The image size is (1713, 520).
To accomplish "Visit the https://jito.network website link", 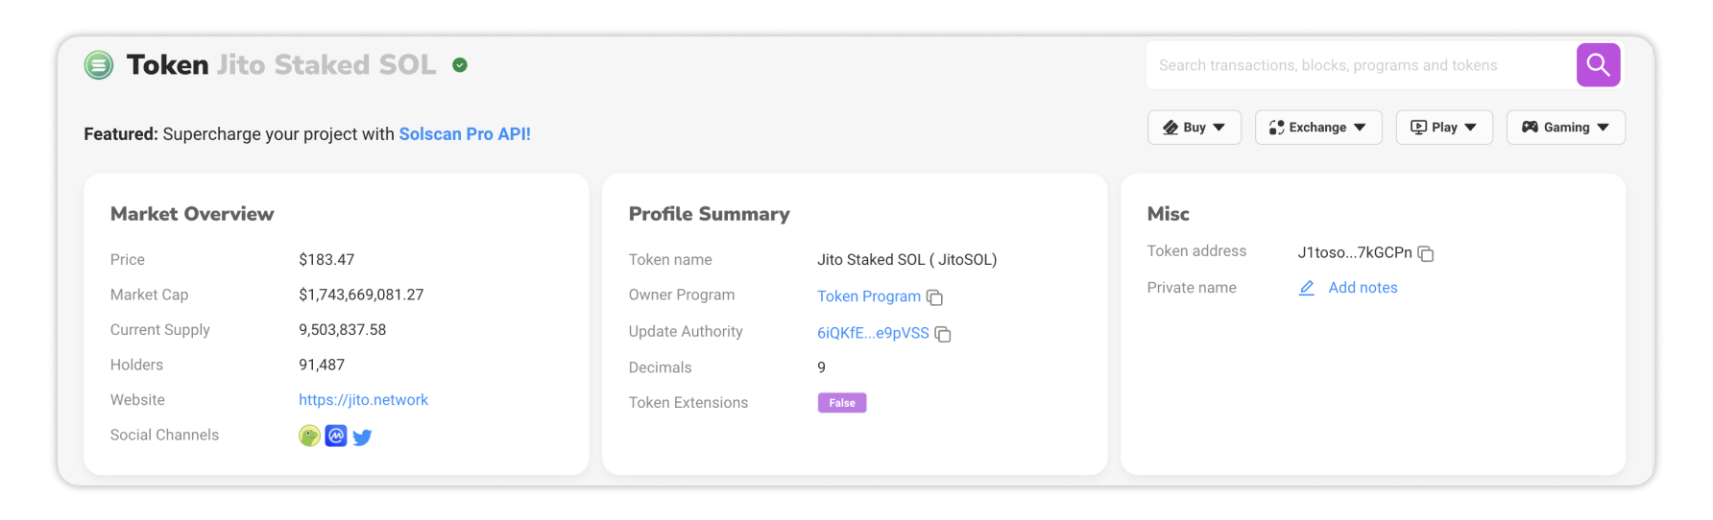I will pyautogui.click(x=363, y=400).
